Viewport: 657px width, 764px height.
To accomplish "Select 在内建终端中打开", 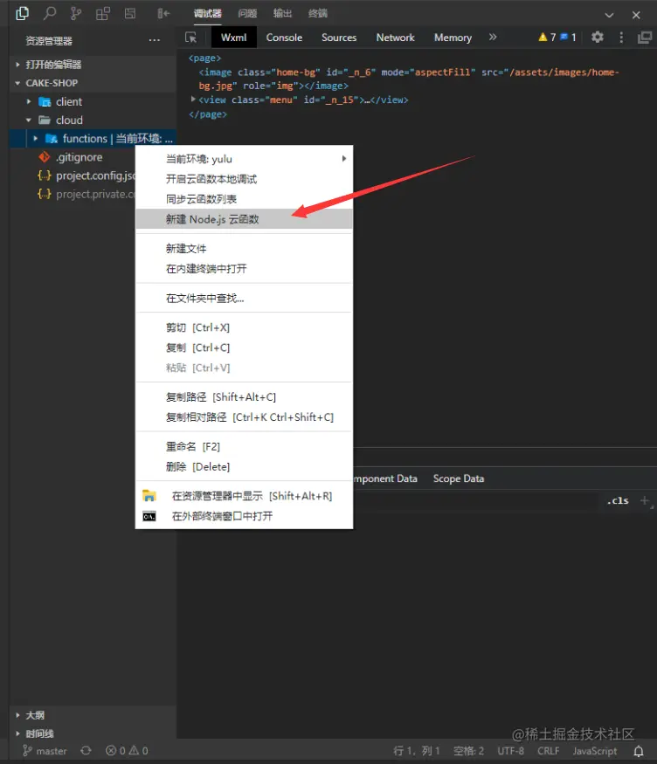I will (244, 268).
